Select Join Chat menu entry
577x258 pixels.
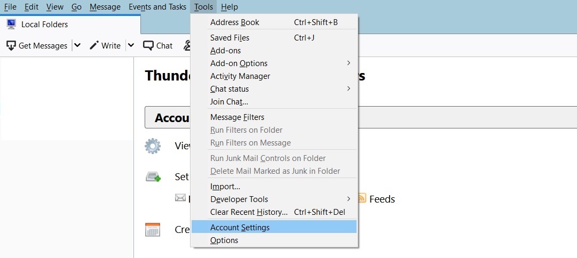[x=274, y=101]
